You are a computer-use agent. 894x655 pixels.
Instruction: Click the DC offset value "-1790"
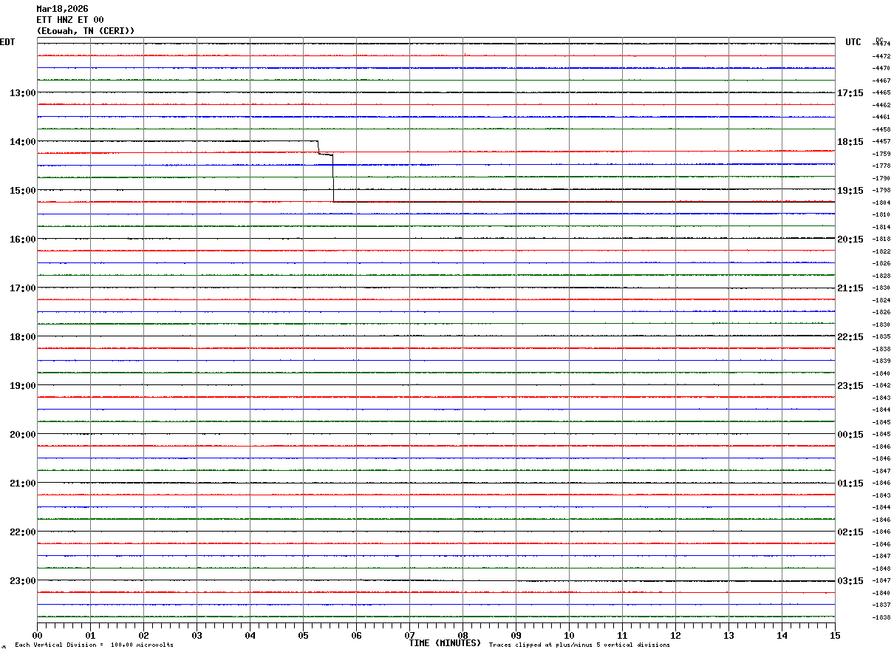point(881,178)
